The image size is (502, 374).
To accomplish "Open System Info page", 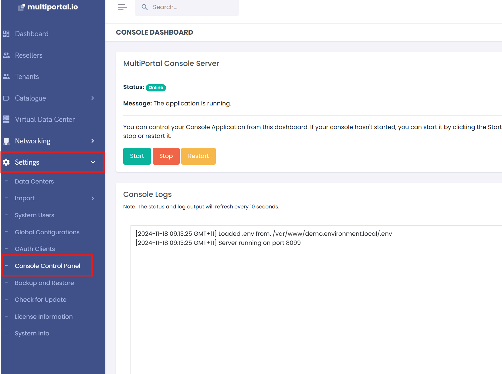I will click(x=32, y=333).
